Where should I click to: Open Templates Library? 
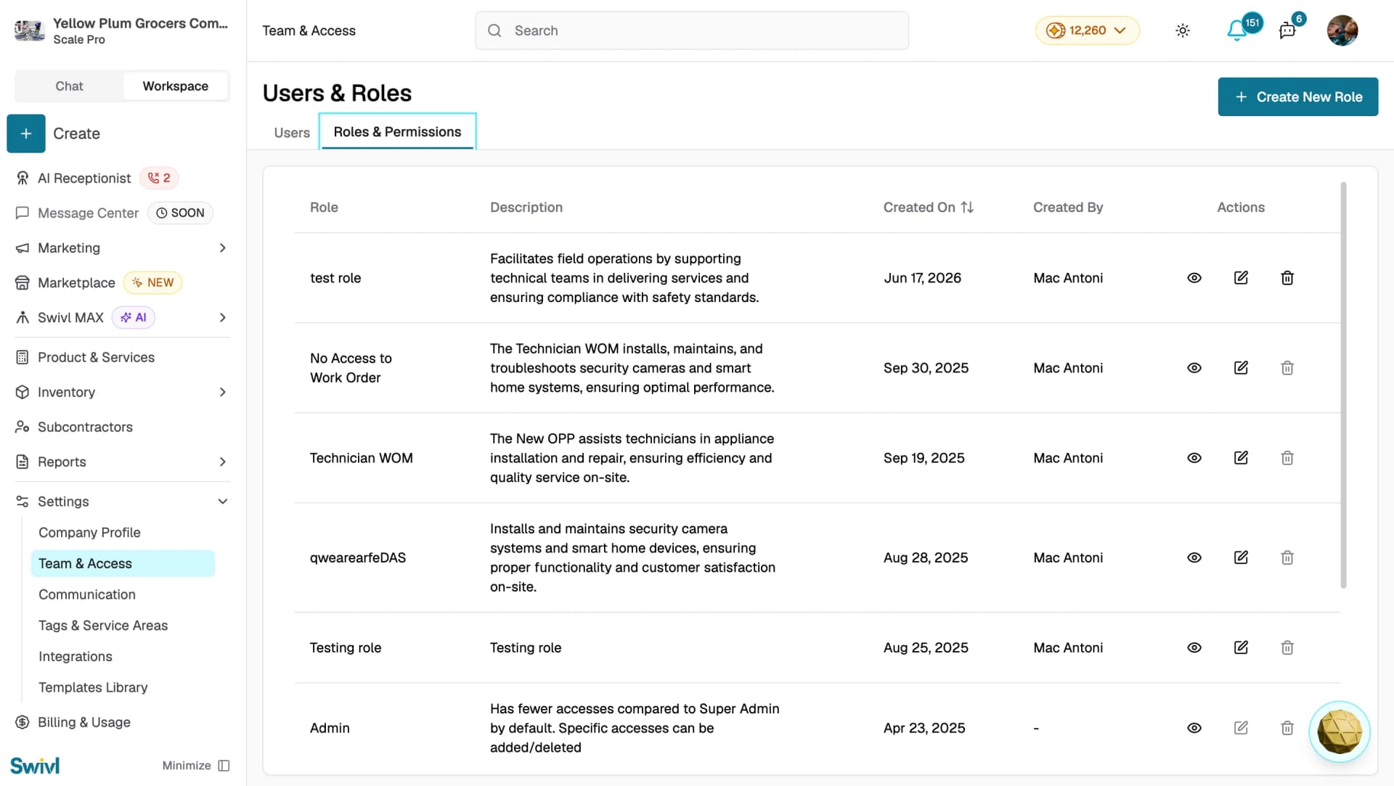[x=93, y=688]
